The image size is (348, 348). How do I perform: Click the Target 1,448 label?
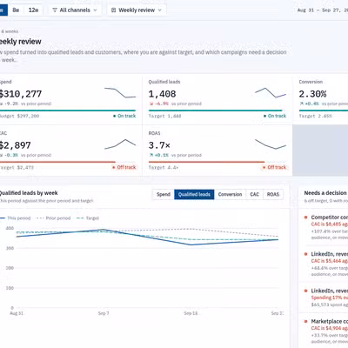164,116
